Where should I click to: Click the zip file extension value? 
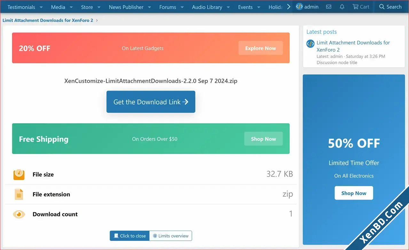pos(287,194)
